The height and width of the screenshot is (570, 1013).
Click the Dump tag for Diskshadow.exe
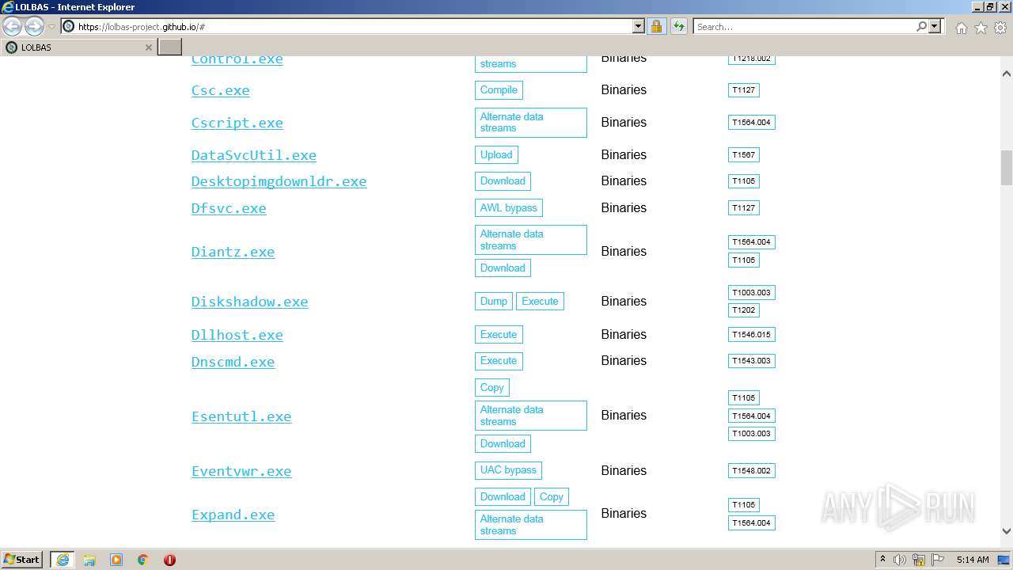click(x=493, y=302)
